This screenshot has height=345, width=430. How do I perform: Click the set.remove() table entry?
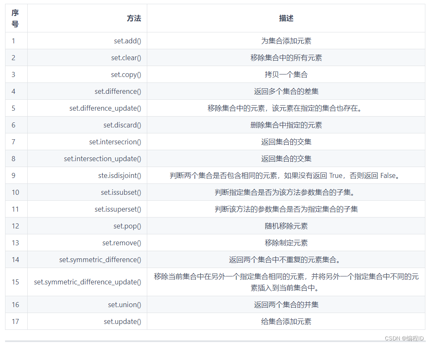click(x=121, y=243)
